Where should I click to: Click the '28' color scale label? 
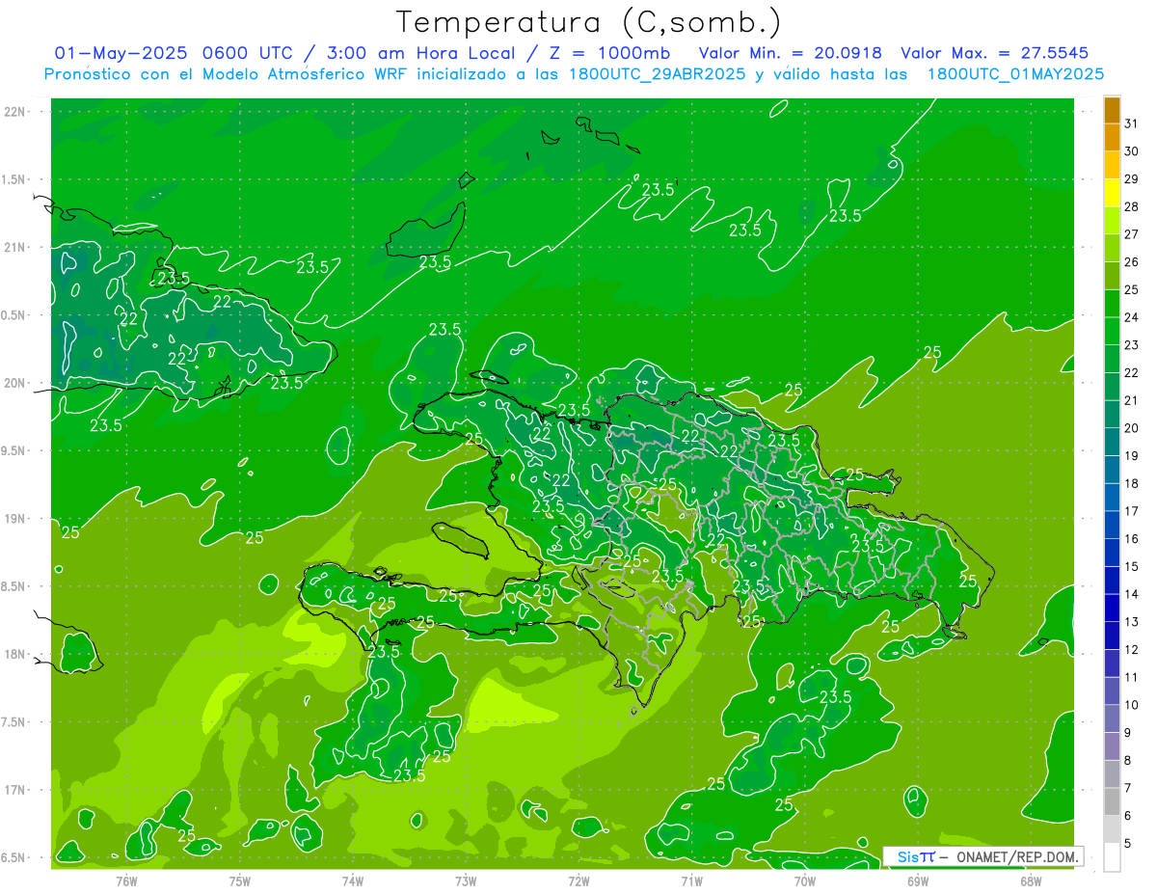pyautogui.click(x=1132, y=206)
